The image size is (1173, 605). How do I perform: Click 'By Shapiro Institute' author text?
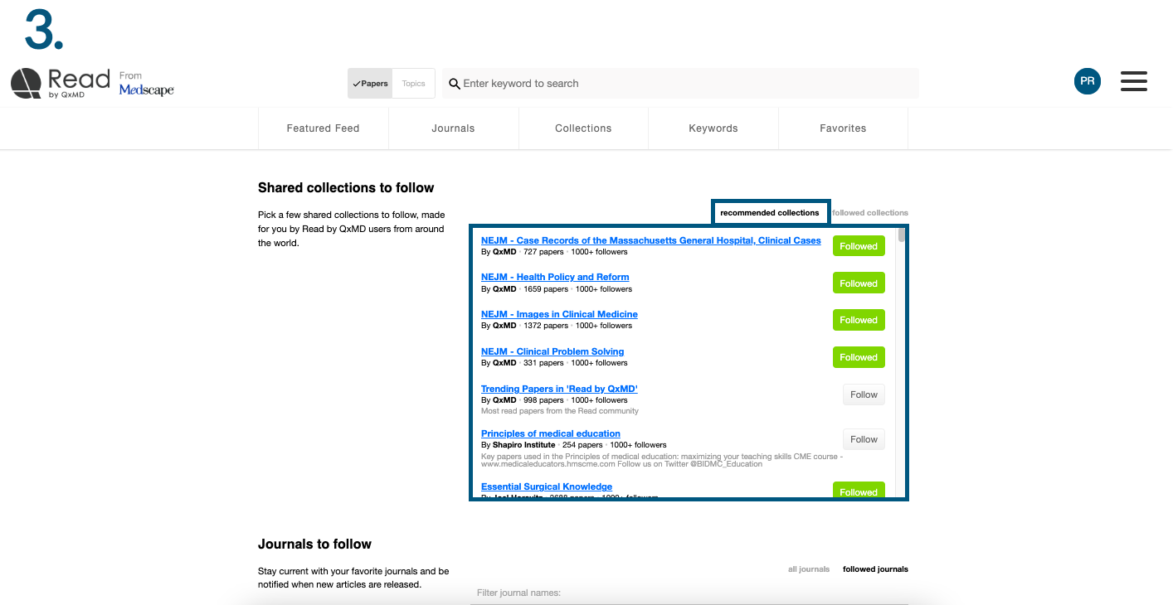(518, 445)
